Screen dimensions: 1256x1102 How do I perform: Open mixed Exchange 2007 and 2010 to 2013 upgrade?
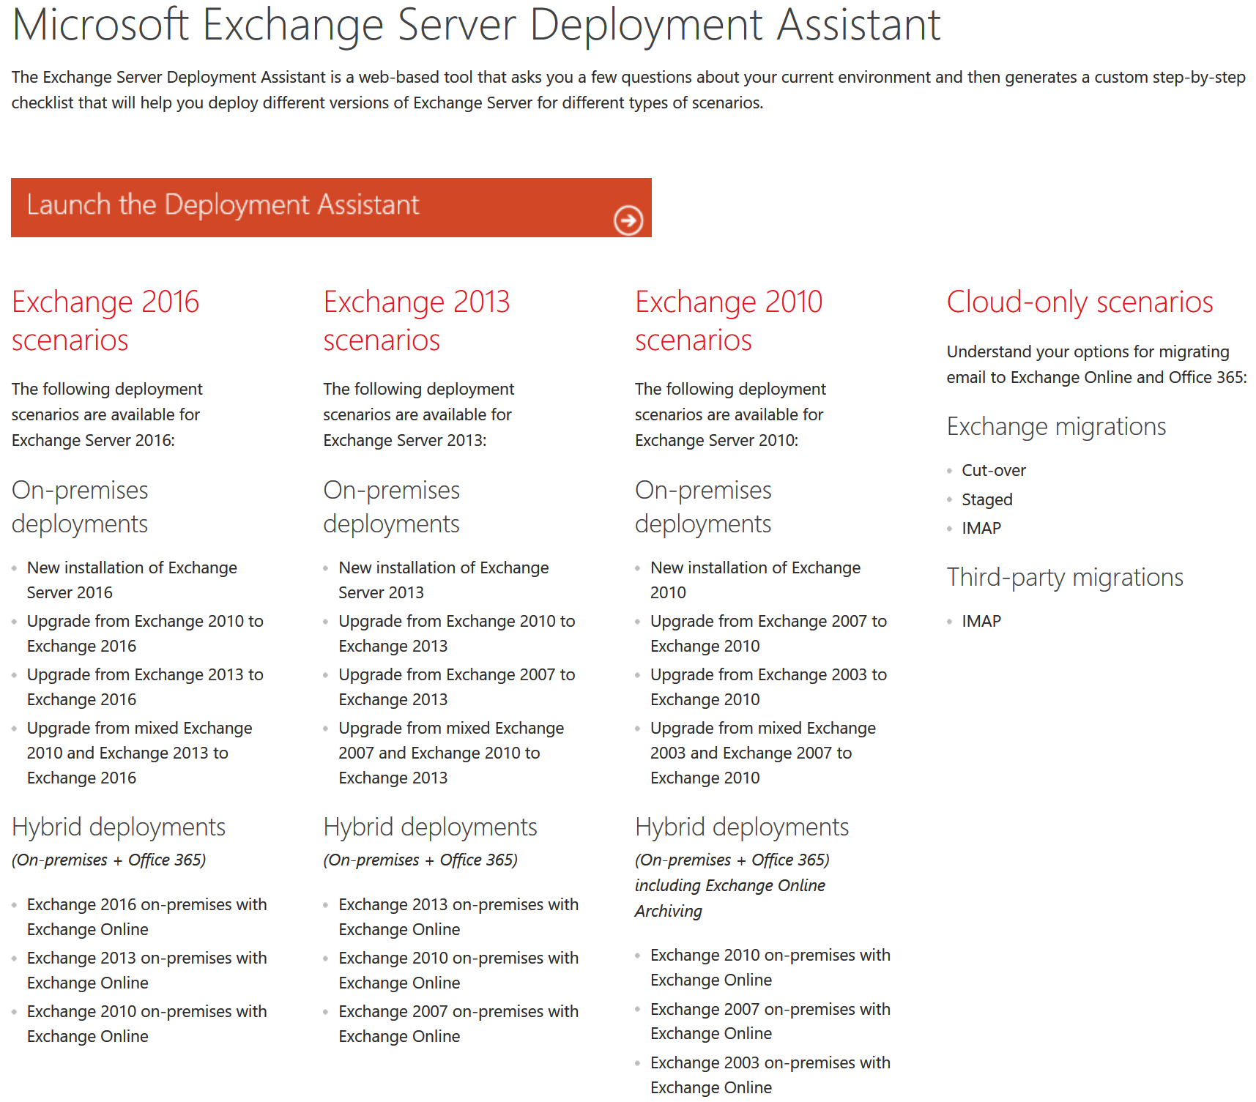pos(451,753)
